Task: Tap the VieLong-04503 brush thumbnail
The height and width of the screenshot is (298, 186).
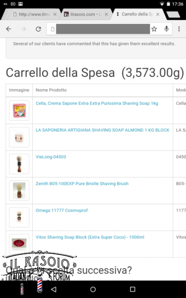Action: point(19,164)
